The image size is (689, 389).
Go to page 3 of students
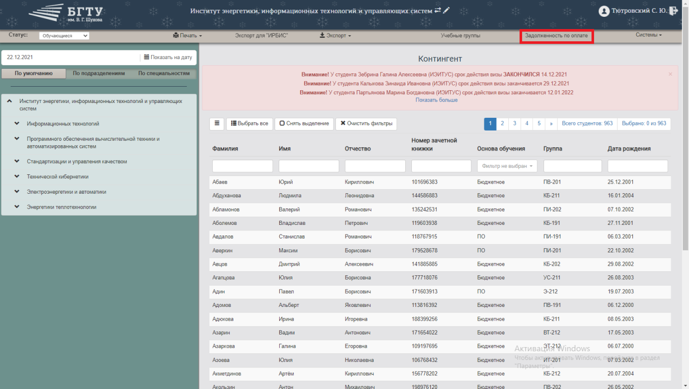(514, 123)
